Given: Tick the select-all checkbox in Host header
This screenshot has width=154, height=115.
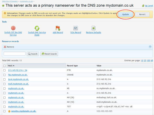Looking at the screenshot, I should [4, 66].
